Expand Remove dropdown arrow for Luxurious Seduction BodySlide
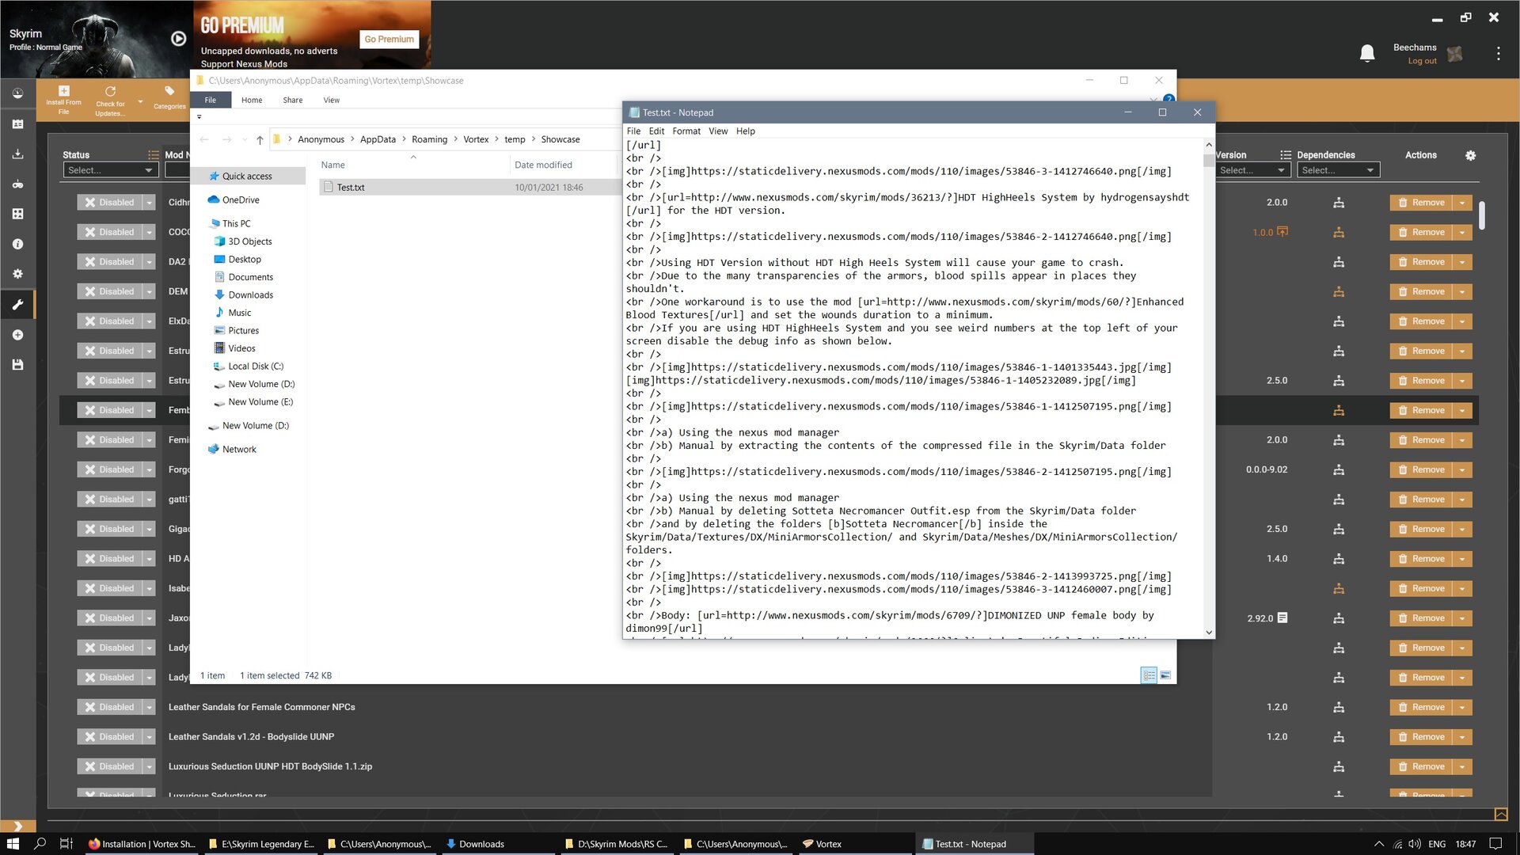The image size is (1520, 855). point(1462,766)
